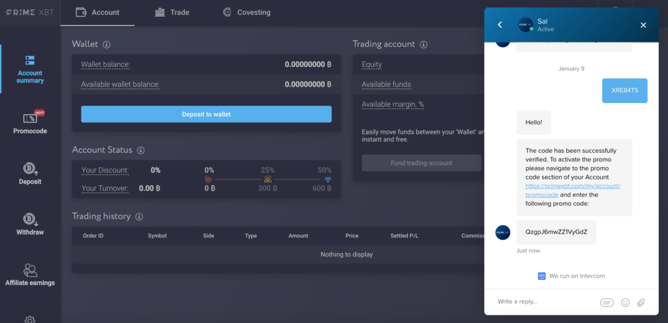This screenshot has width=668, height=323.
Task: Click the Type column header
Action: [251, 236]
